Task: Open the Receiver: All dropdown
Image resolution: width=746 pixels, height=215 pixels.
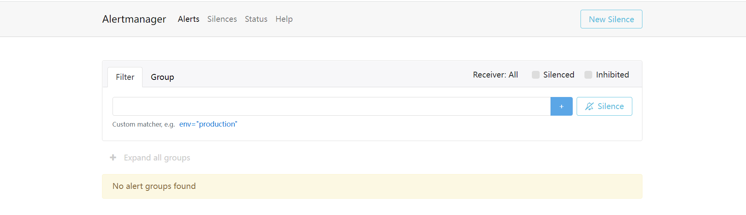Action: [x=495, y=75]
